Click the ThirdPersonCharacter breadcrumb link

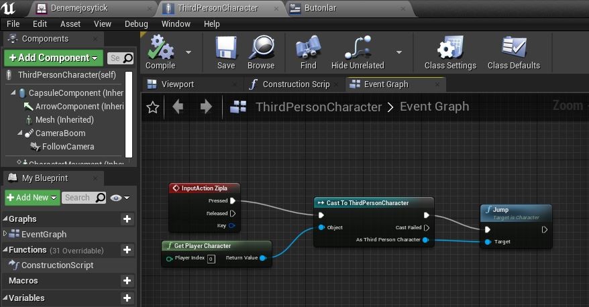[x=319, y=107]
